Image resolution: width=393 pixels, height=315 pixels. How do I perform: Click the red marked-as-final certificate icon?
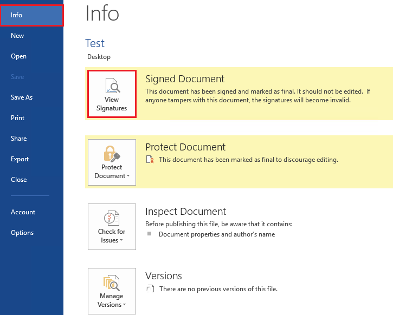point(150,160)
